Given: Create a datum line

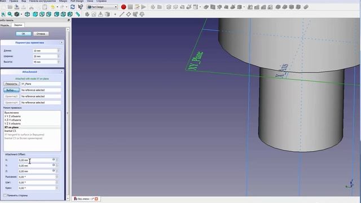Looking at the screenshot, I should (122, 14).
